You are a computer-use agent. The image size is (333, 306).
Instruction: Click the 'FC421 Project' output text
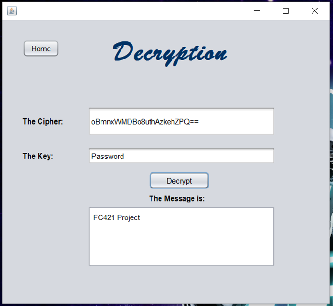click(x=116, y=218)
